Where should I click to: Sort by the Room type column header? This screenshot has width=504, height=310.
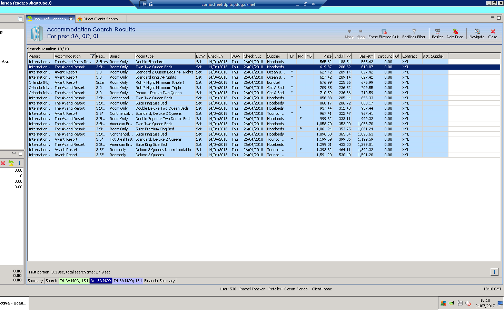[x=165, y=56]
